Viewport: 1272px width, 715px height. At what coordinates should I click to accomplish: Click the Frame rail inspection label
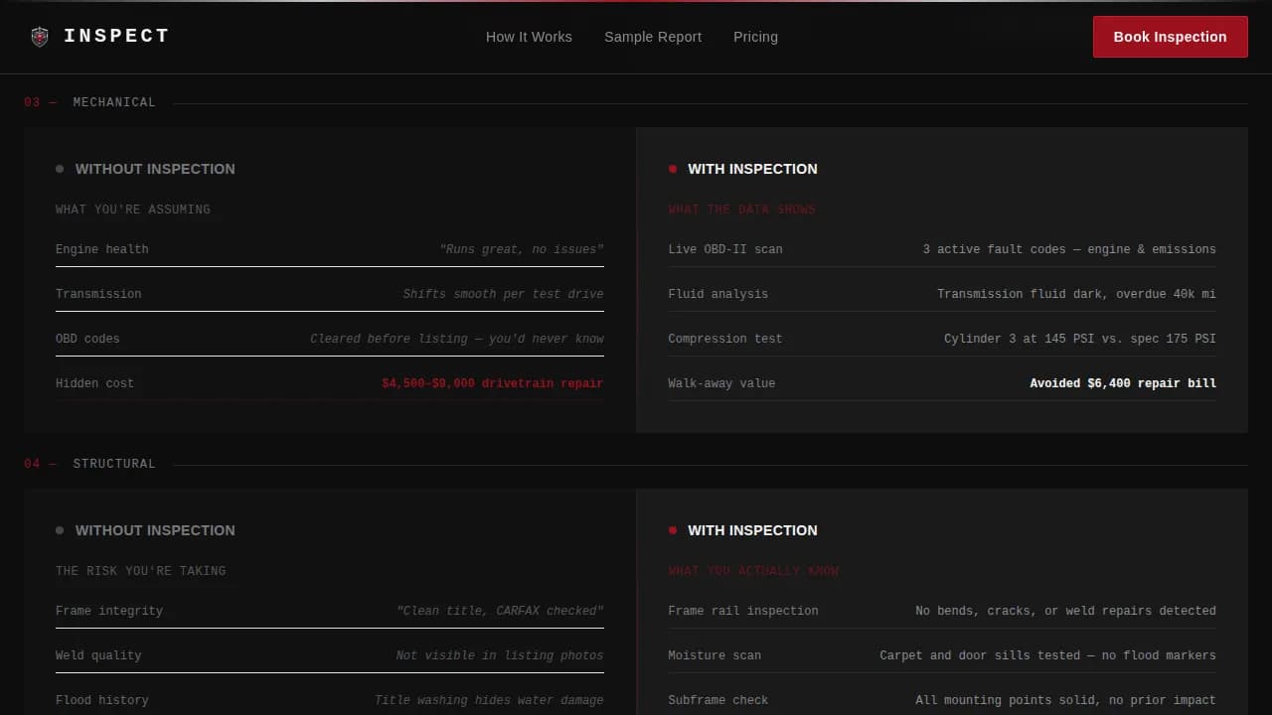point(743,611)
